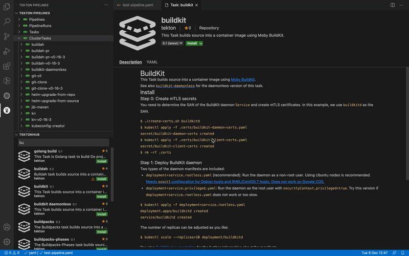The height and width of the screenshot is (256, 409).
Task: Close the Task: buildkit tab
Action: pos(196,5)
